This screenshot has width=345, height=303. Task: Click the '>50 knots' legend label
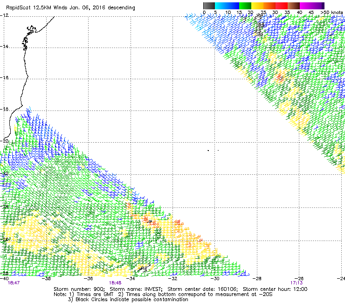(331, 13)
